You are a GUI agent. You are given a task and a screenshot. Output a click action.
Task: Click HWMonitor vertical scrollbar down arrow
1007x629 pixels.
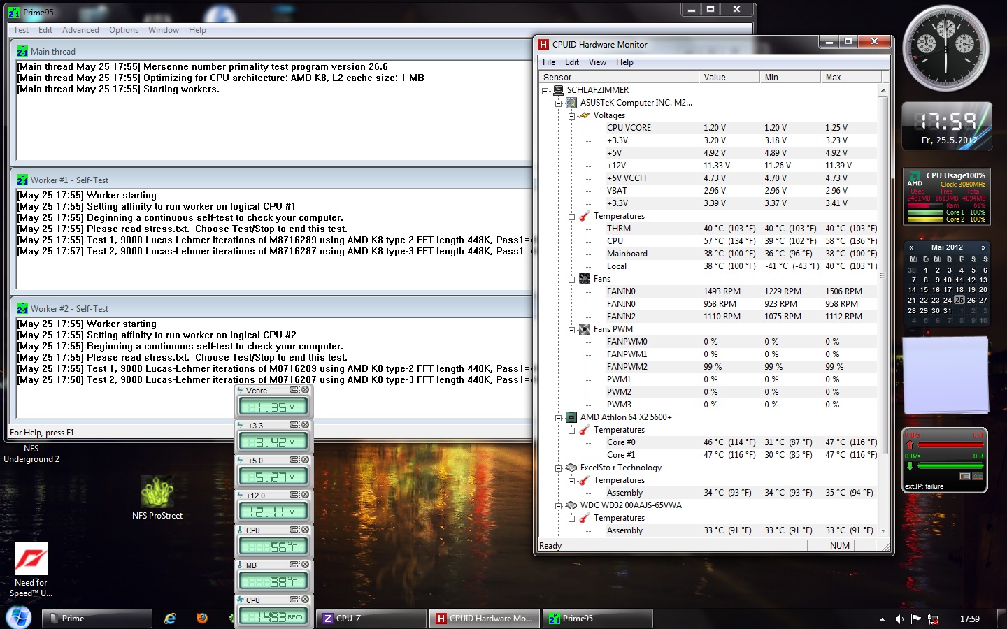(x=883, y=531)
